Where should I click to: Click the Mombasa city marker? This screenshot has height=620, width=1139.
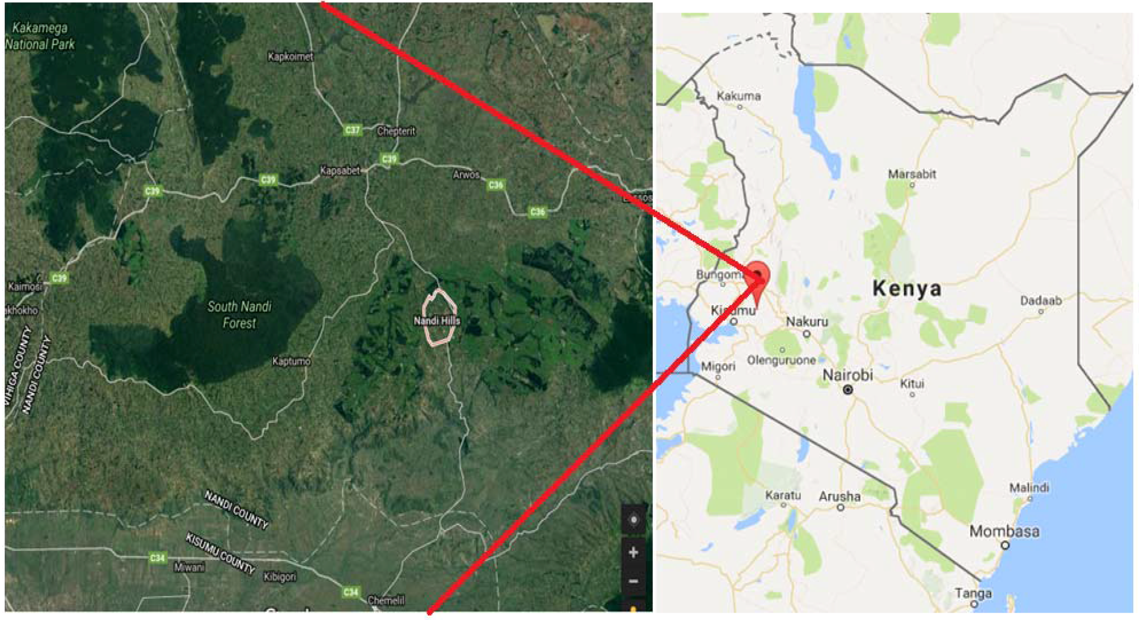(x=1005, y=545)
